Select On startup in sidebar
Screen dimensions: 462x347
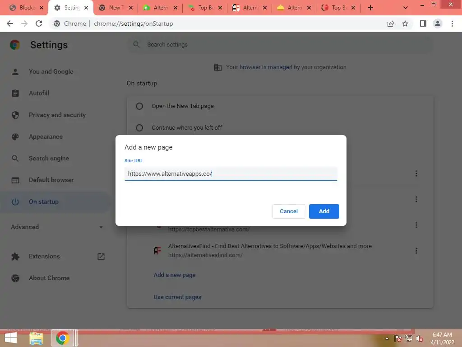pos(44,202)
